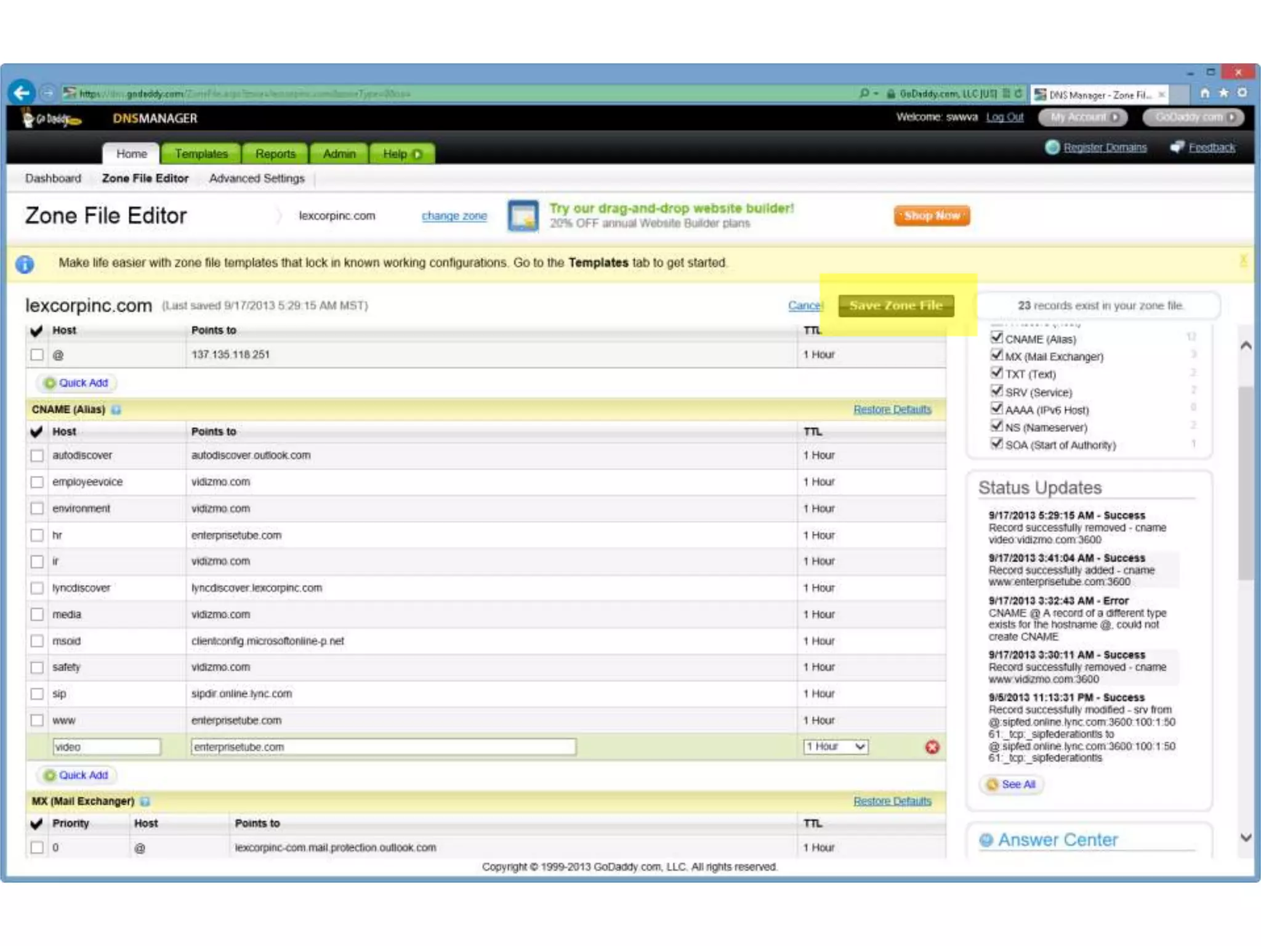Uncheck the TXT (Text) filter checkbox

tap(997, 373)
